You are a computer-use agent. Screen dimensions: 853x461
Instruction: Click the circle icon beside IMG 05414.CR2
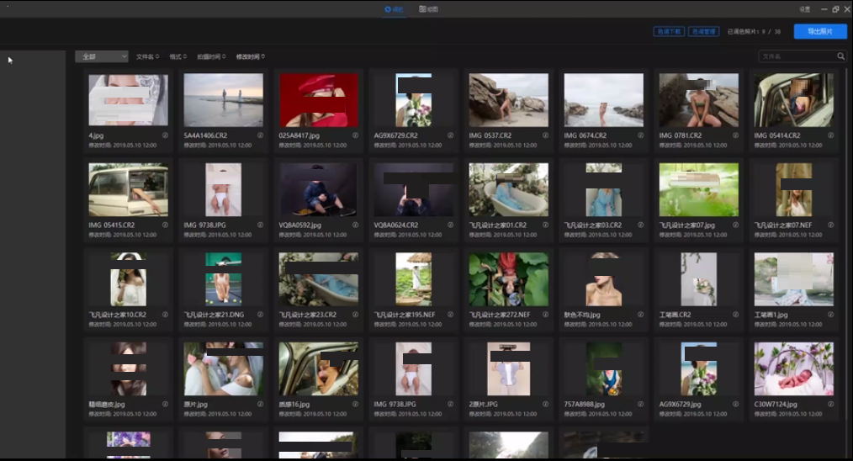830,135
